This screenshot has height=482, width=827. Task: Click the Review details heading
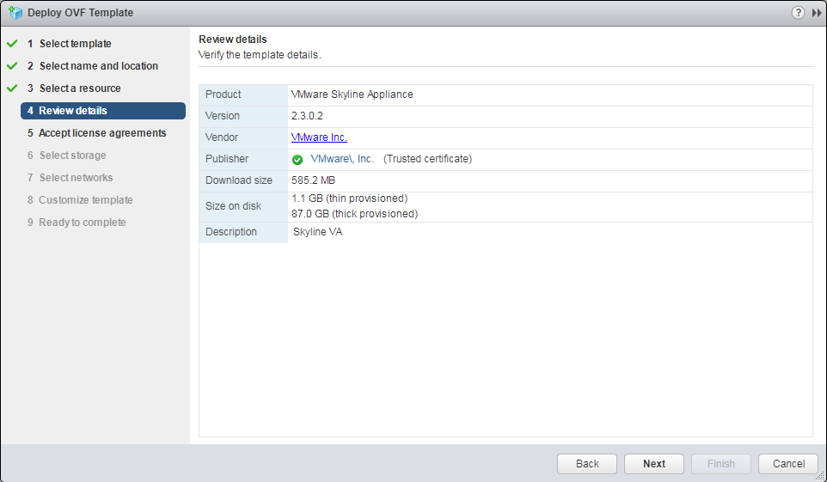233,39
